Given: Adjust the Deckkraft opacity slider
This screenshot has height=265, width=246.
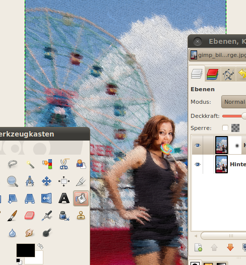Looking at the screenshot, I should pos(234,116).
